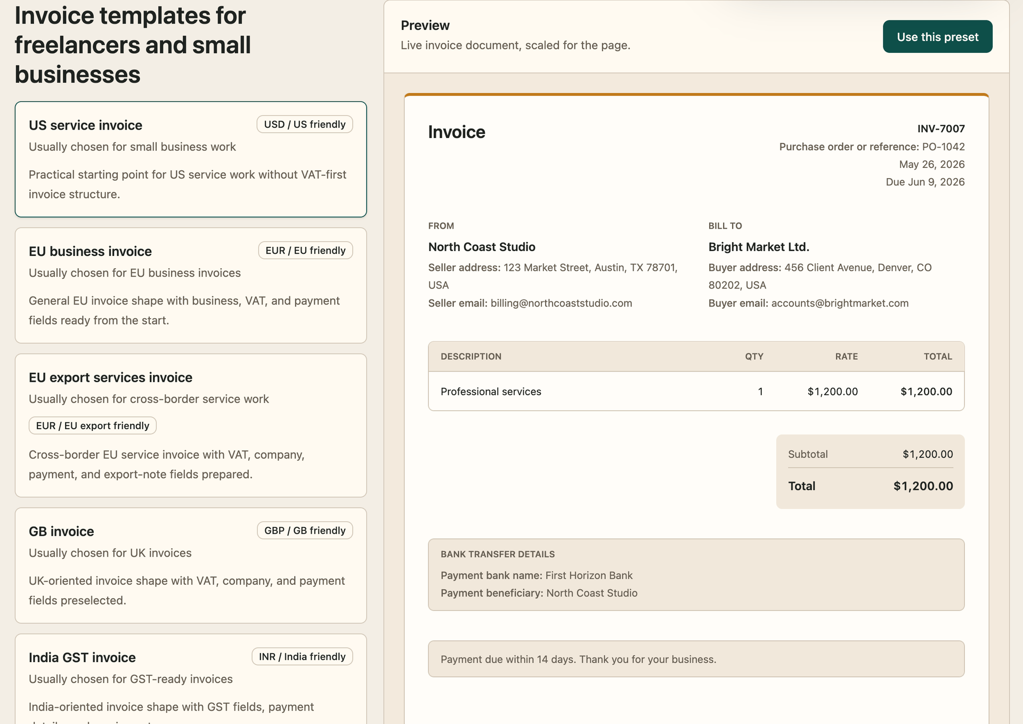
Task: Click the RATE column header
Action: (x=846, y=357)
